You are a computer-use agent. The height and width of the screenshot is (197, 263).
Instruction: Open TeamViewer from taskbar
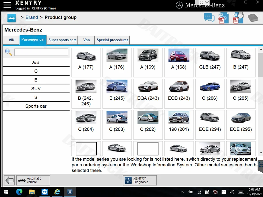[x=45, y=192]
